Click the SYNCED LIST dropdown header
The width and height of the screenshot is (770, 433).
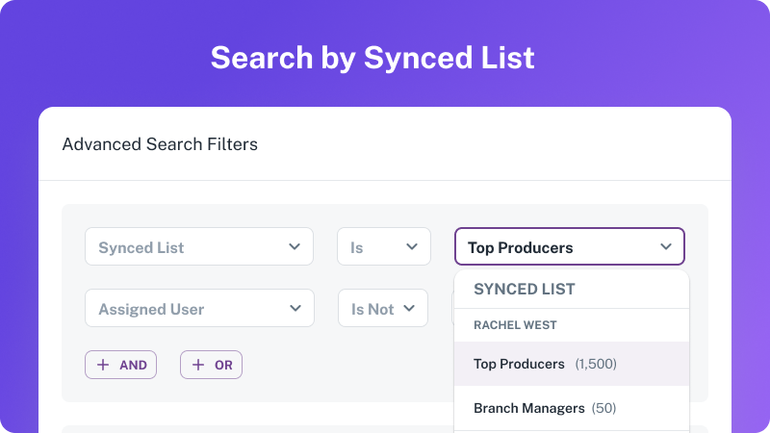[x=525, y=290]
